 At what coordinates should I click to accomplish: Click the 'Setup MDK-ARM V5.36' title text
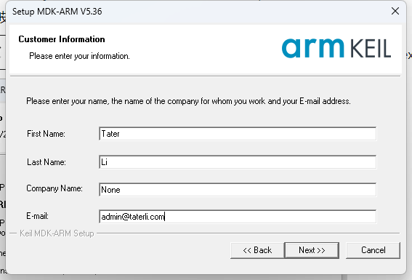point(57,12)
